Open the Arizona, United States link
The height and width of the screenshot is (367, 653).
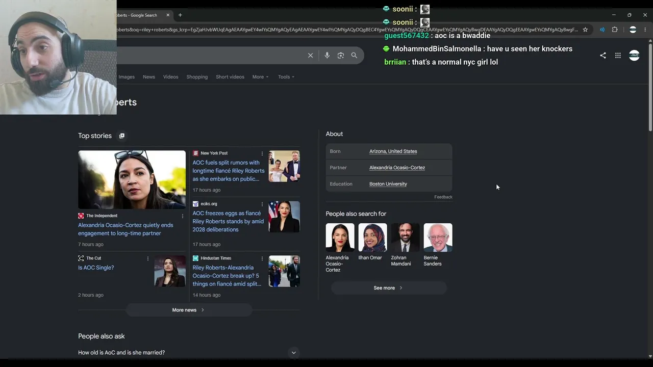tap(393, 151)
